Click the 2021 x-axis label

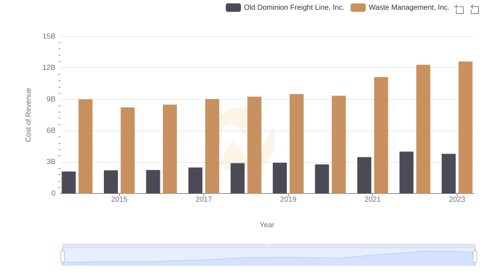(372, 199)
